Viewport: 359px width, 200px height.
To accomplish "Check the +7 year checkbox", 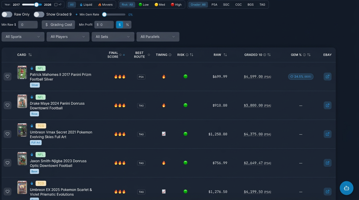I will click(56, 4).
